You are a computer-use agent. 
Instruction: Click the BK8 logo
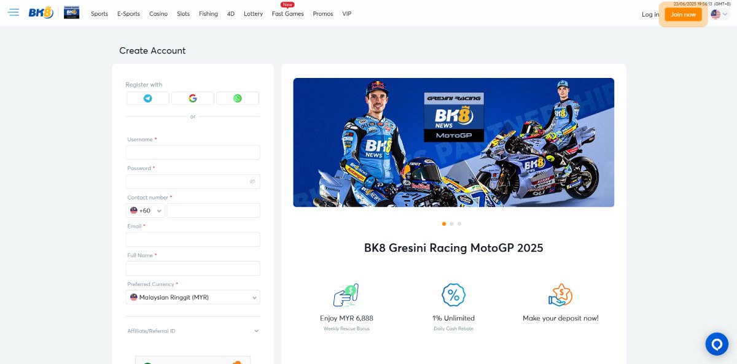tap(41, 12)
